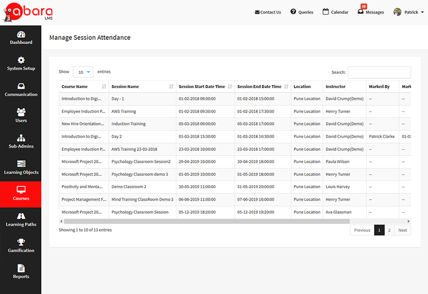Click the Calendar icon in header
This screenshot has width=428, height=294.
tap(325, 11)
